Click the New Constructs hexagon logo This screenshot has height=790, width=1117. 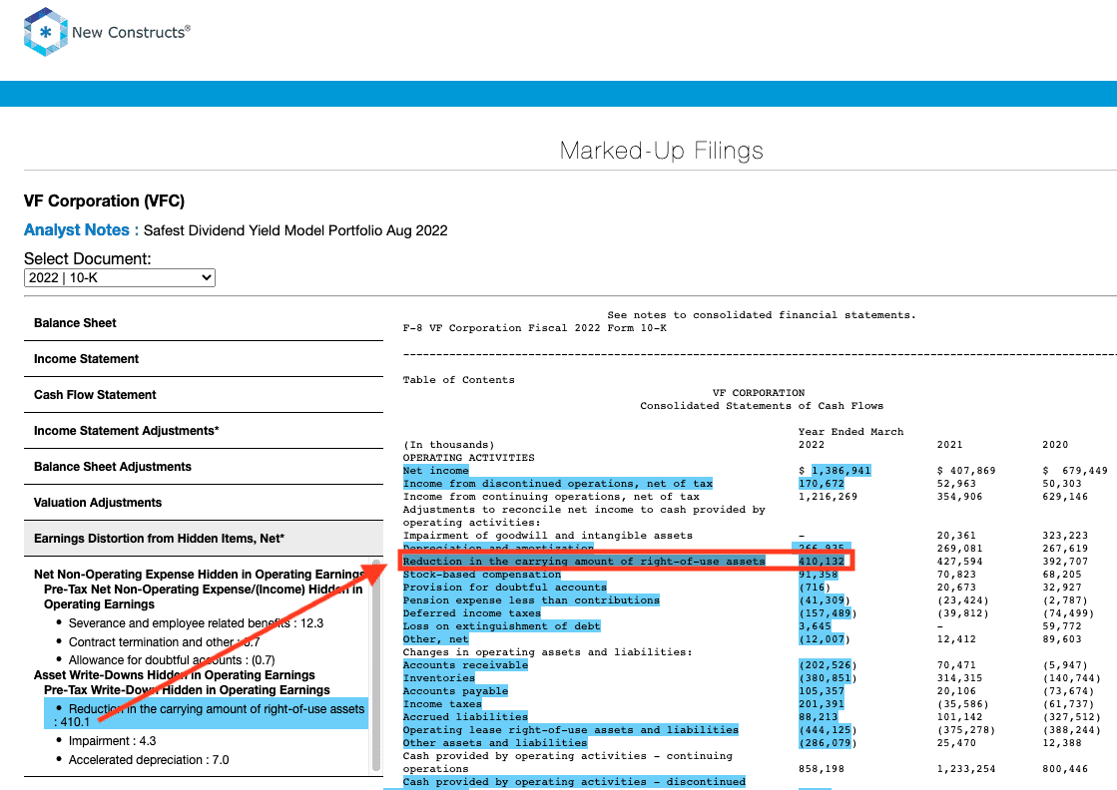pyautogui.click(x=46, y=32)
